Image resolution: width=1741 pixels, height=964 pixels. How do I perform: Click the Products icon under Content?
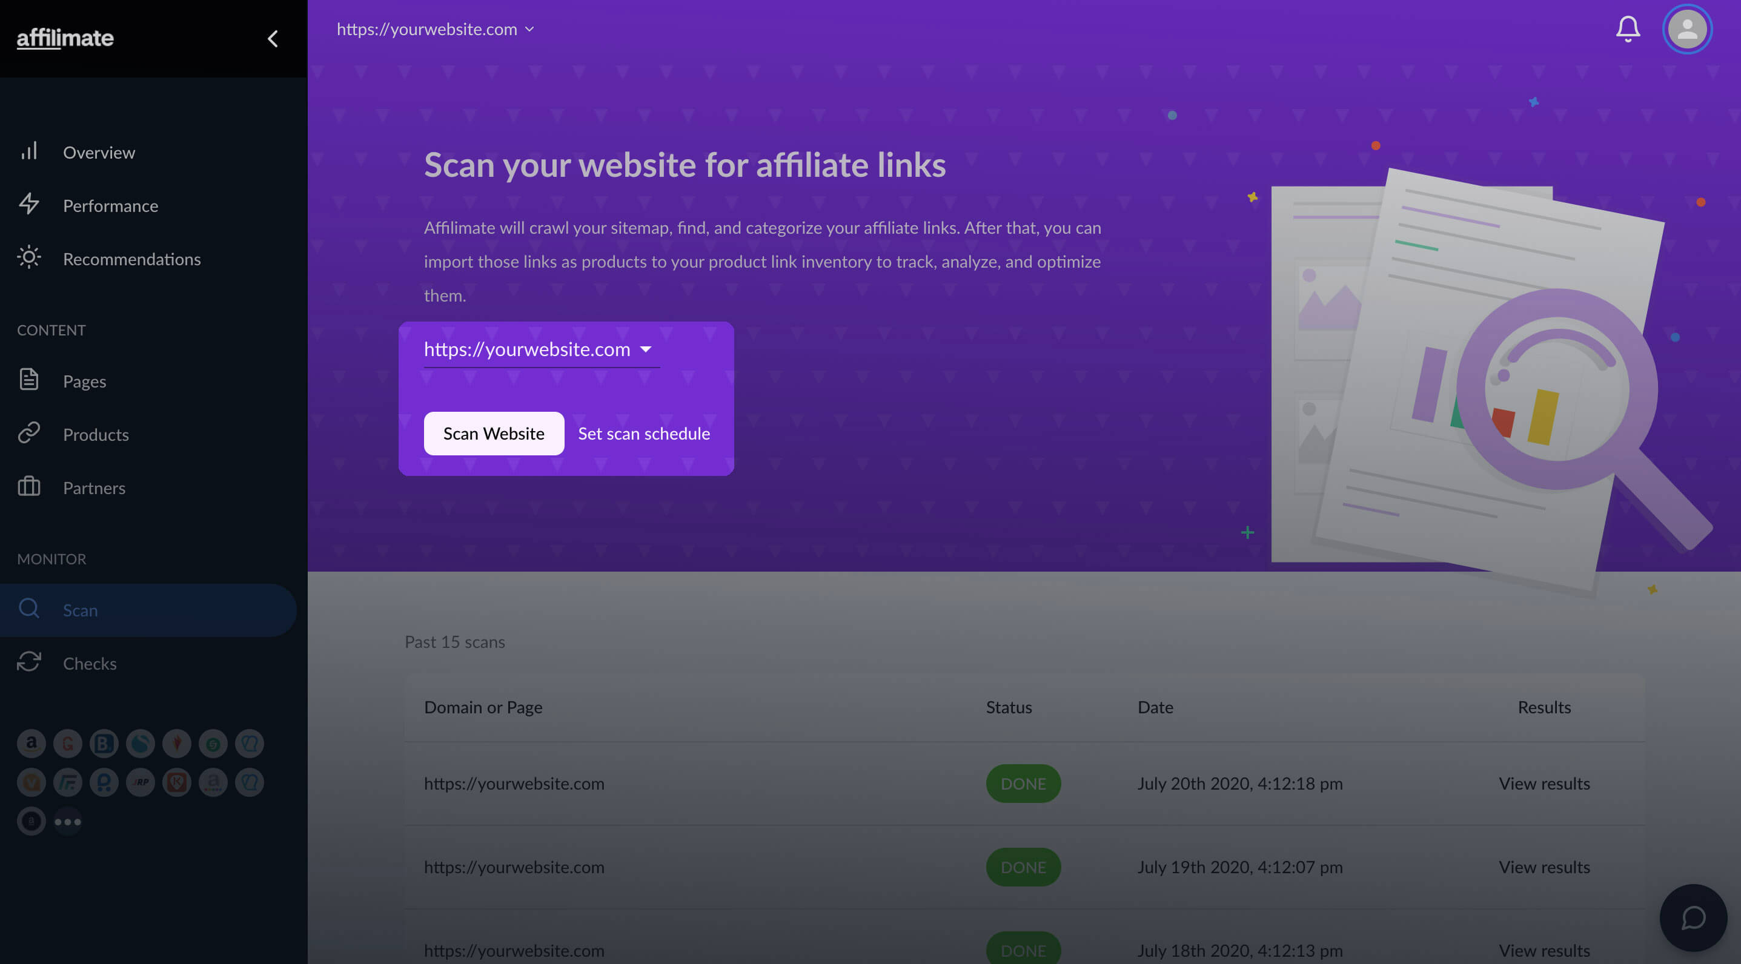28,434
